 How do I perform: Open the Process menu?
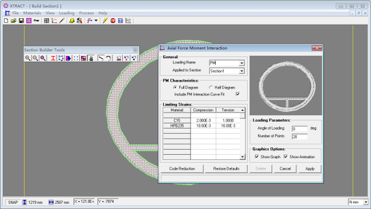click(x=86, y=13)
